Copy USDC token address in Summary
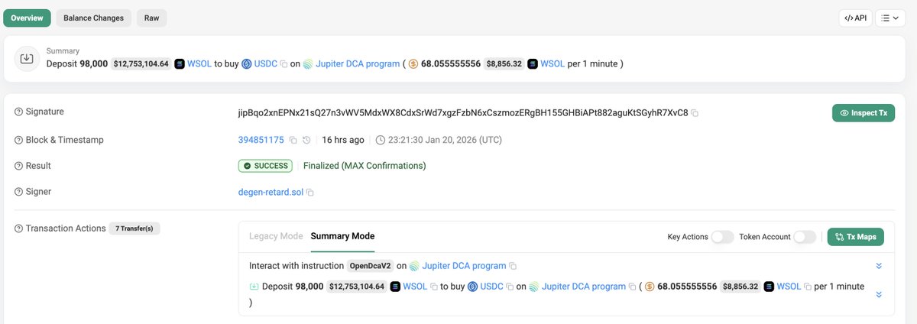917x324 pixels. (284, 64)
